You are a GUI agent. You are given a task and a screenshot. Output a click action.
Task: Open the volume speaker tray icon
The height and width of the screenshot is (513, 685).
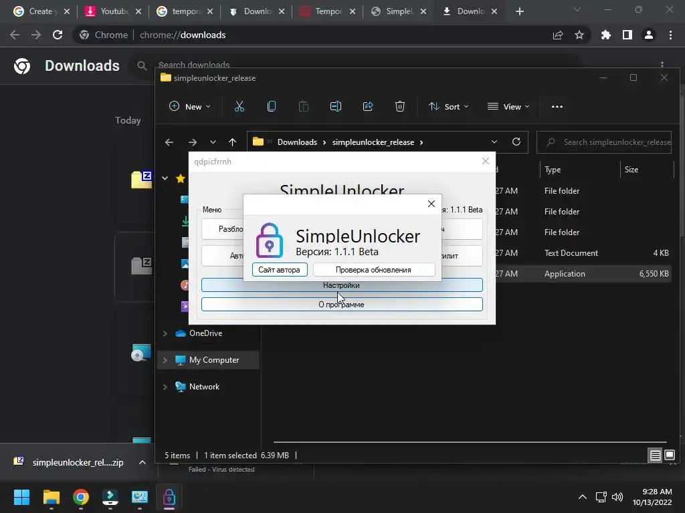[617, 497]
